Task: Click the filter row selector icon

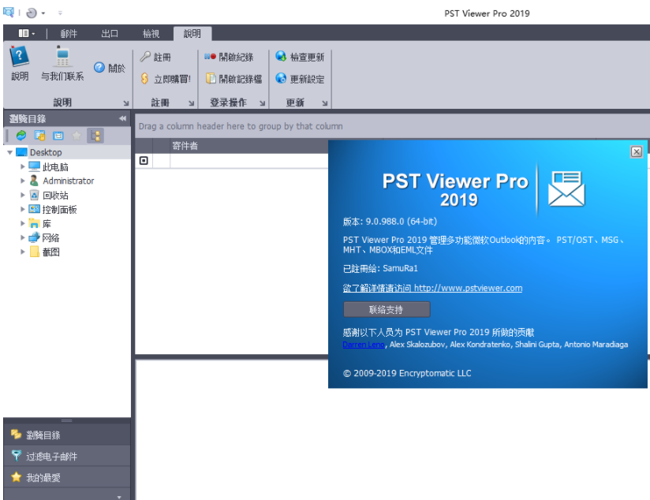Action: click(144, 160)
